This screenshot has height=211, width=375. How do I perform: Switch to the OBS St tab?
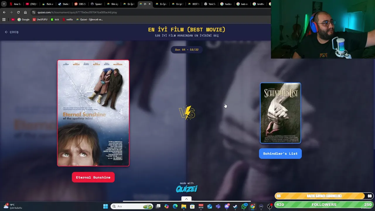click(x=80, y=4)
